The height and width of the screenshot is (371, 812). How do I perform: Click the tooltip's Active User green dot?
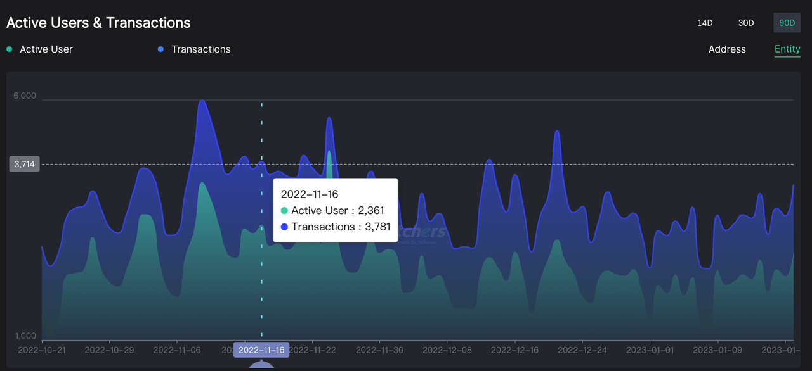point(284,211)
